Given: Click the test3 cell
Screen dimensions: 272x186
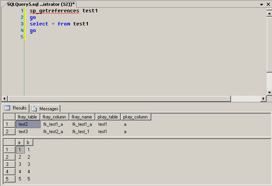Looking at the screenshot, I should 28,132.
